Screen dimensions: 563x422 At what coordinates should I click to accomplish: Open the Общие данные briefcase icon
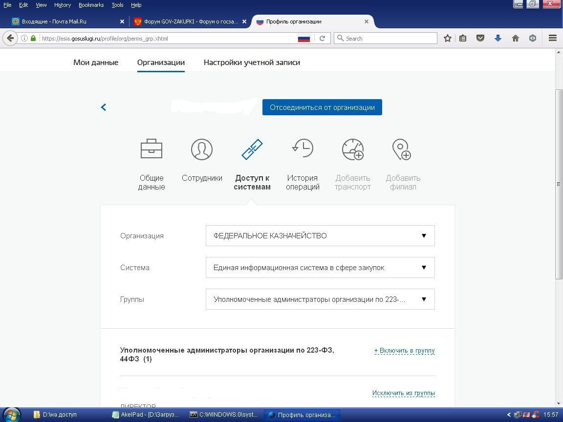[151, 149]
